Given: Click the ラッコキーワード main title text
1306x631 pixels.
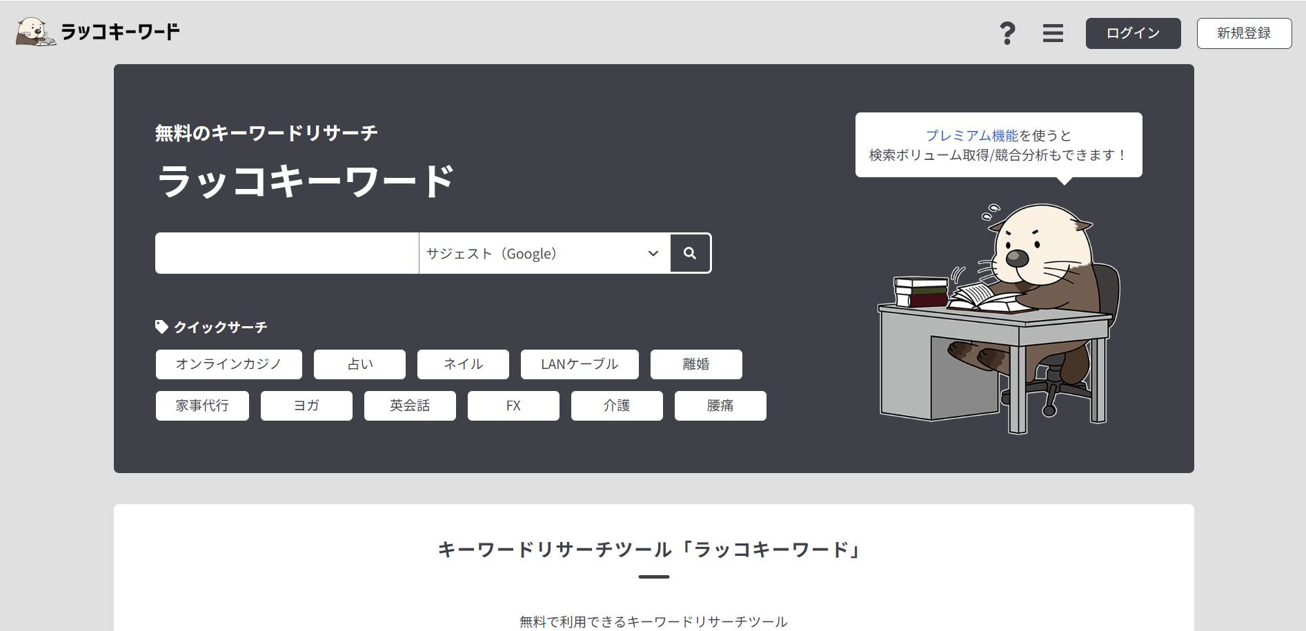Looking at the screenshot, I should pos(306,181).
